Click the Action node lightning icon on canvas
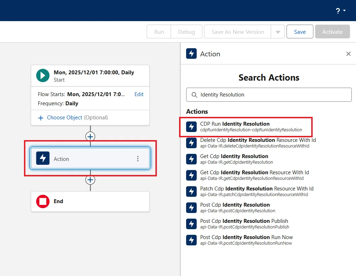The image size is (356, 276). coord(43,158)
